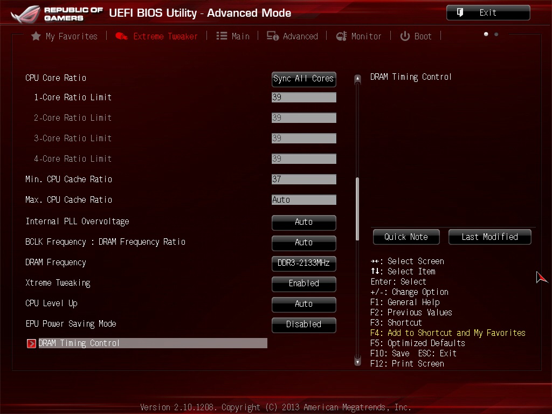Open Internal PLL Overvoltage Auto dropdown

[304, 222]
